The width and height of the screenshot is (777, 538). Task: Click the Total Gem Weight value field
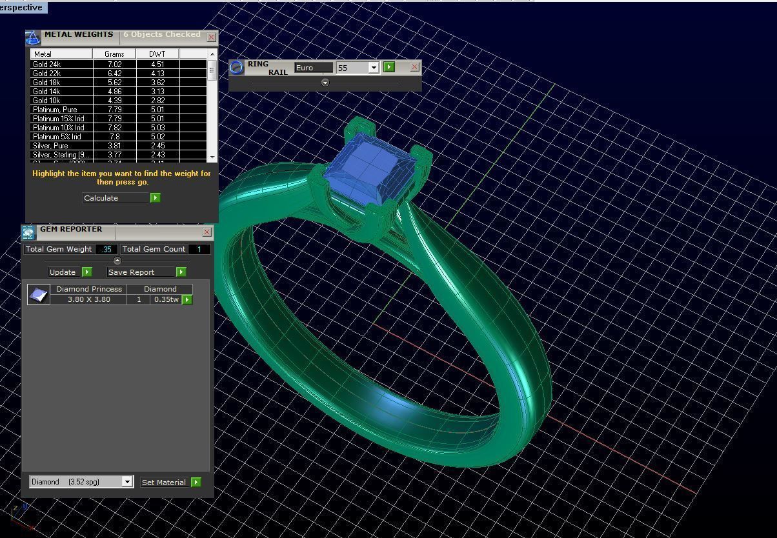[x=106, y=249]
